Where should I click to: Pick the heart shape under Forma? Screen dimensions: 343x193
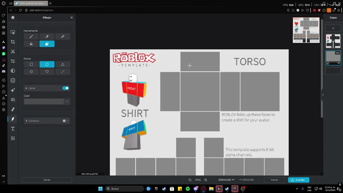pos(47,72)
